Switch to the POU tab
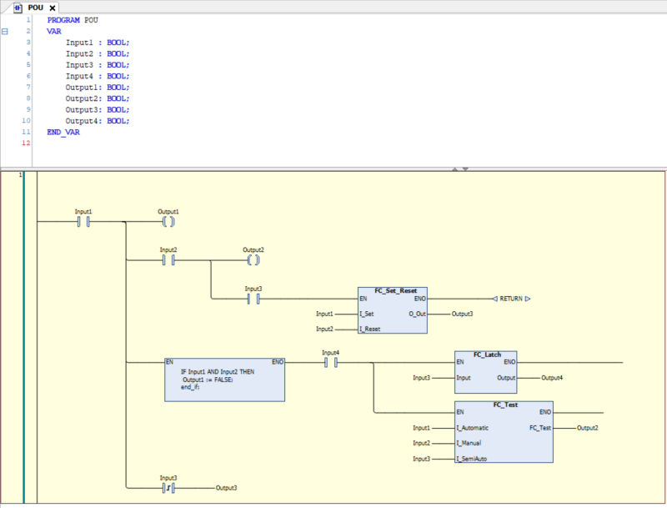 click(x=36, y=8)
